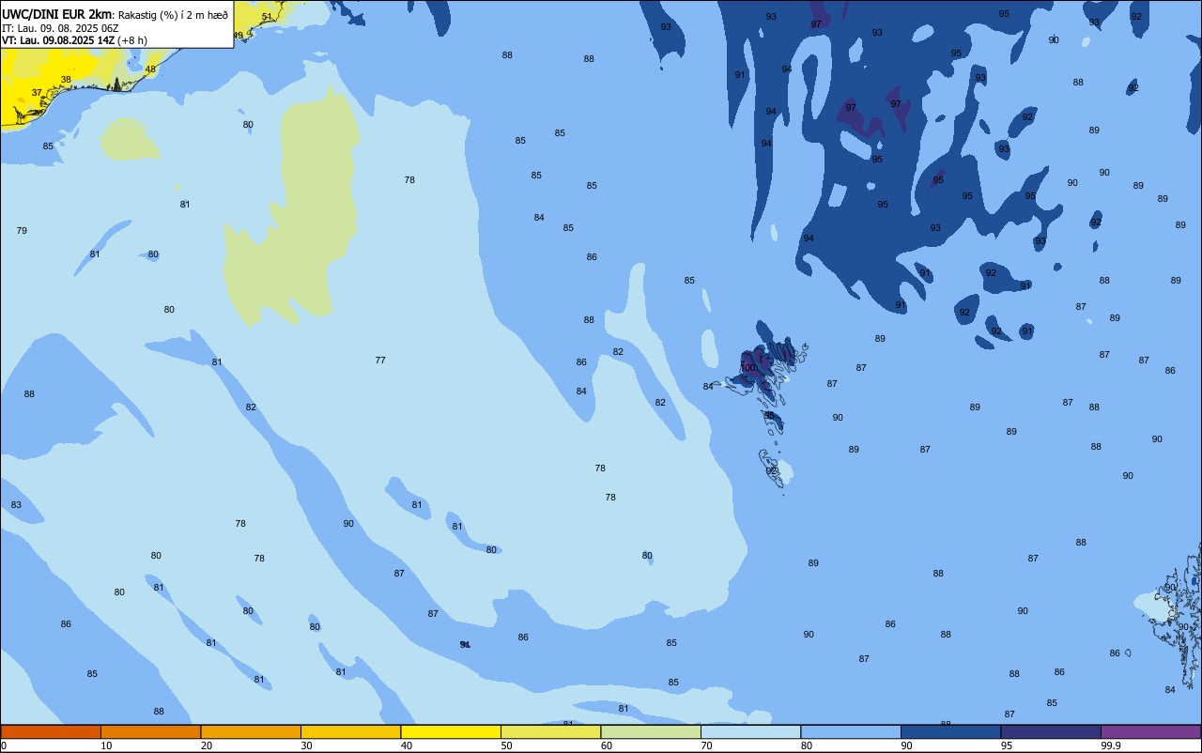Click the '60' legend scale label
The width and height of the screenshot is (1202, 753).
[607, 745]
